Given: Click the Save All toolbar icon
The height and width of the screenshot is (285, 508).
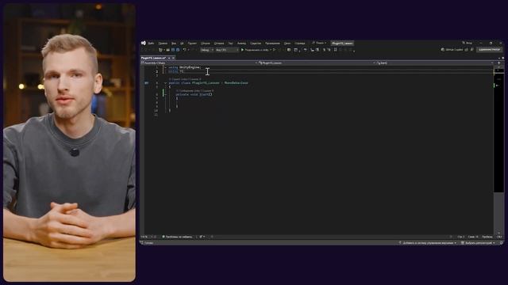Looking at the screenshot, I should (178, 50).
